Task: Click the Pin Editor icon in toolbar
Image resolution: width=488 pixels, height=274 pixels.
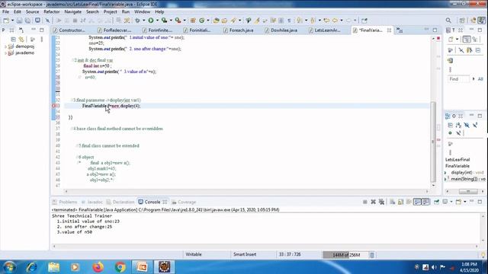Action: coord(364,21)
